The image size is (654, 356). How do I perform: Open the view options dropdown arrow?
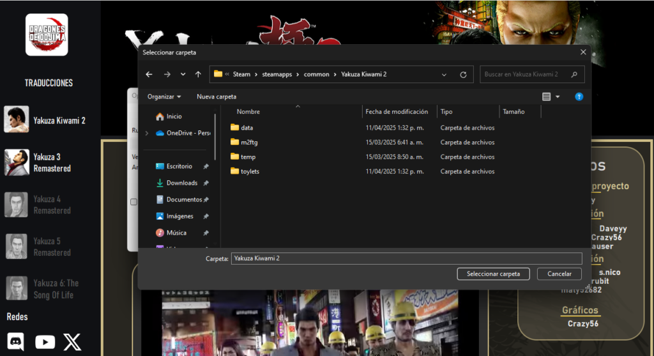(558, 97)
